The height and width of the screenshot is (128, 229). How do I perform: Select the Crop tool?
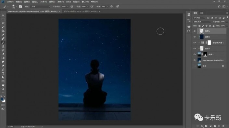tap(3, 31)
